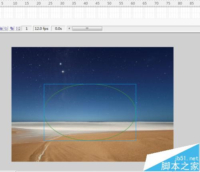Click the 12.0 fps frame rate field

coord(42,28)
